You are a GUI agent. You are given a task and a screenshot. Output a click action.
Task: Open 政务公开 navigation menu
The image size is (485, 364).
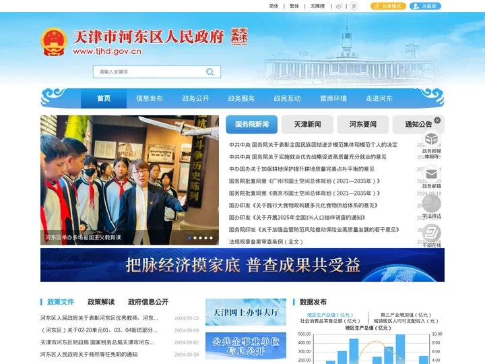coord(195,98)
